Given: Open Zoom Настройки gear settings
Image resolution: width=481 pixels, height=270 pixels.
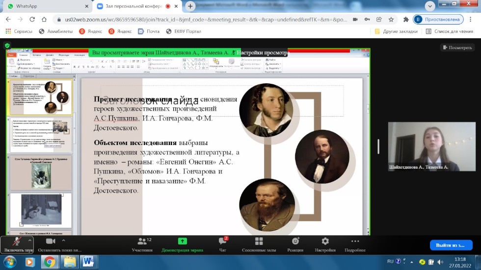Looking at the screenshot, I should pos(325,245).
